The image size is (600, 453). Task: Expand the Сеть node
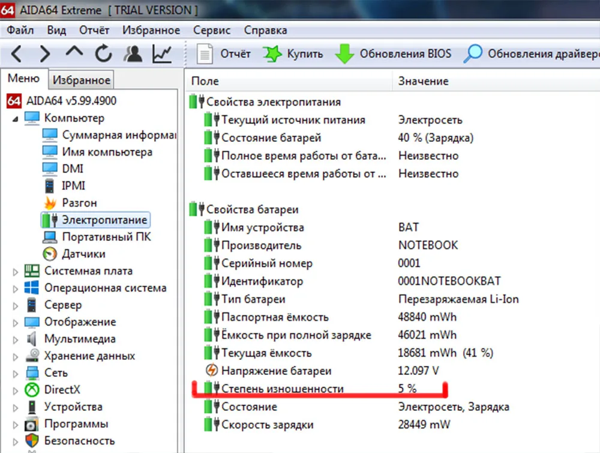(x=16, y=373)
